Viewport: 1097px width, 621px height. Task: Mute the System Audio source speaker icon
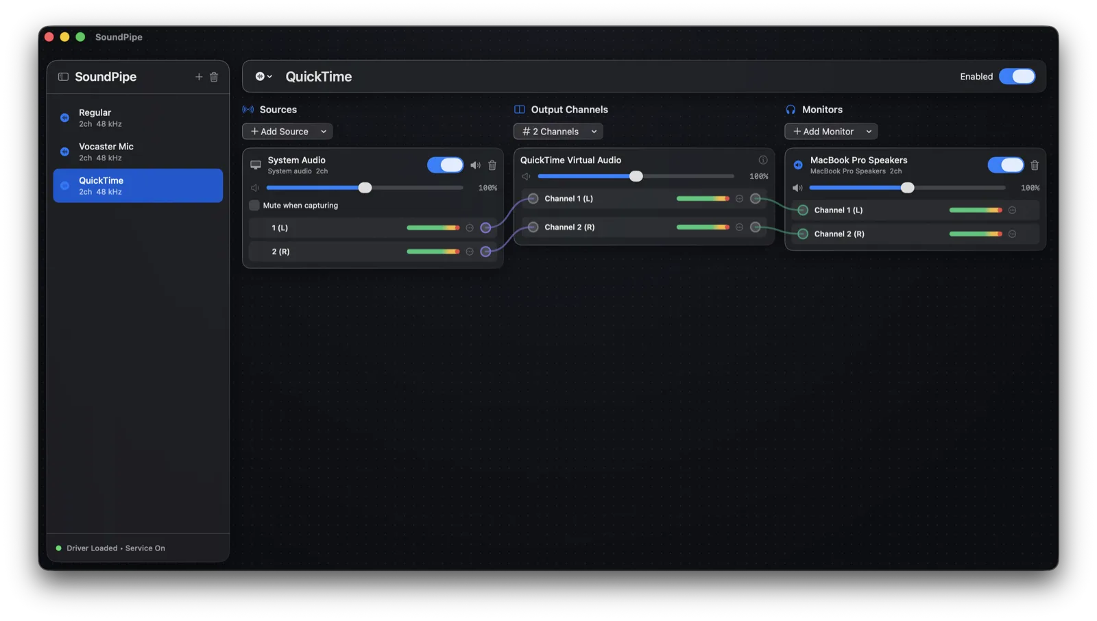pyautogui.click(x=475, y=165)
